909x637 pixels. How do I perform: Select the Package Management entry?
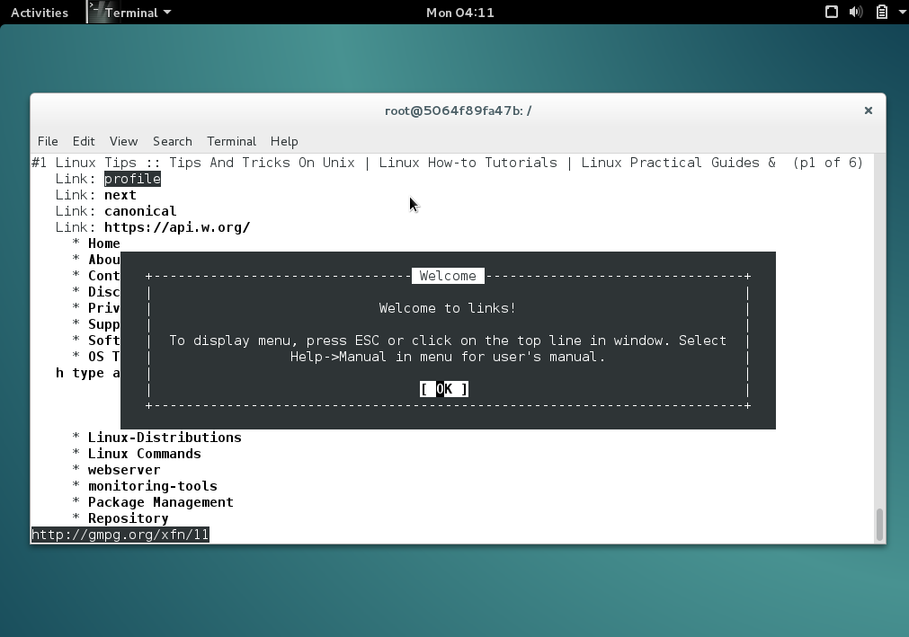point(160,501)
